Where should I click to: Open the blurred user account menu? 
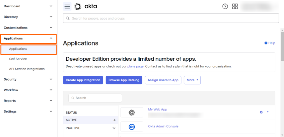[x=259, y=7]
